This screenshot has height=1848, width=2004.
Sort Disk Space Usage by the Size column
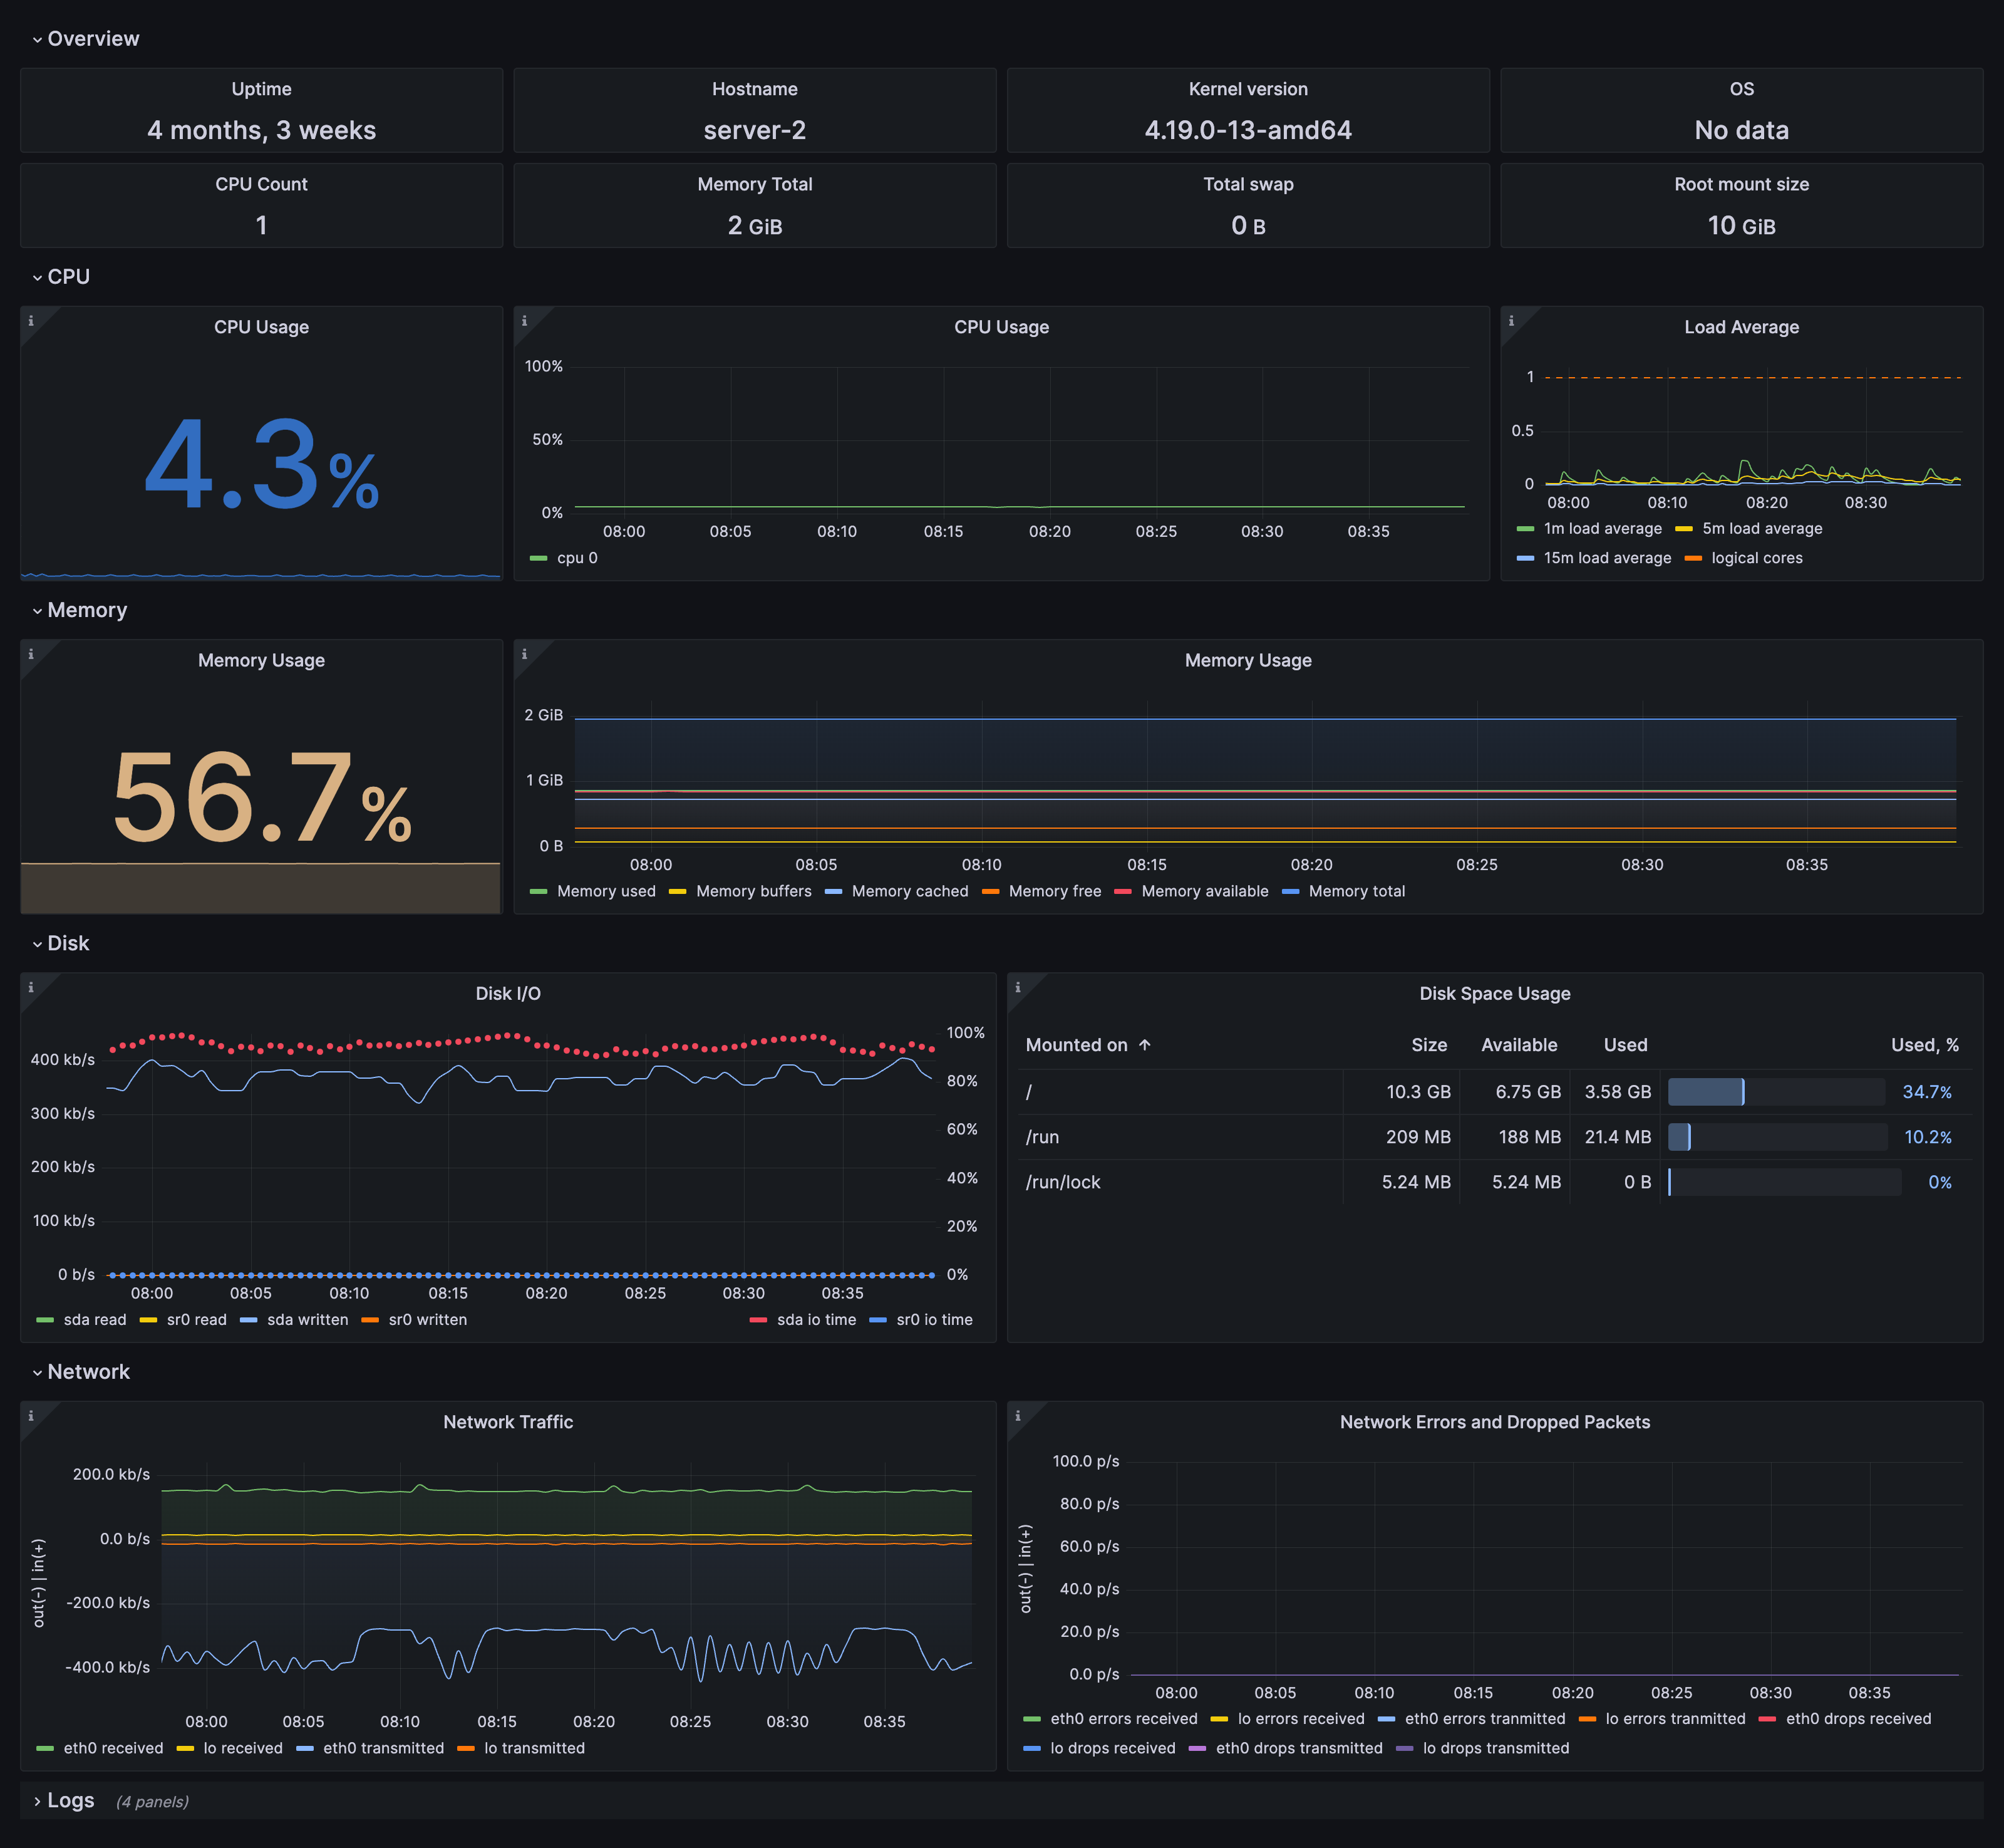(x=1429, y=1044)
